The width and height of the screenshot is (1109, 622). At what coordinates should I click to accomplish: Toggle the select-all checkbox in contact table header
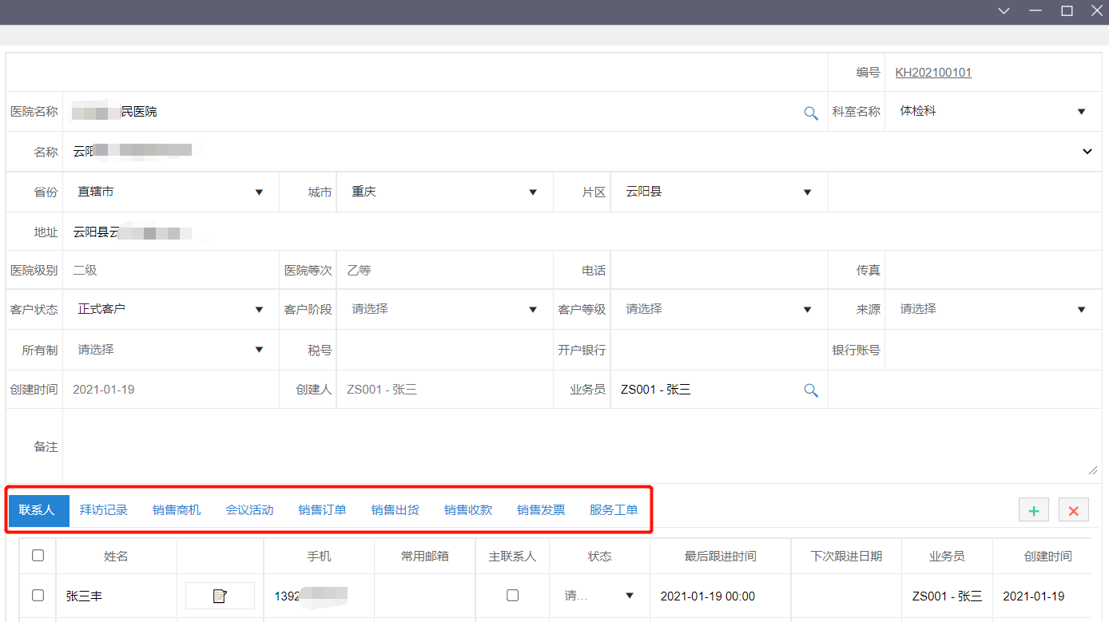click(x=38, y=556)
